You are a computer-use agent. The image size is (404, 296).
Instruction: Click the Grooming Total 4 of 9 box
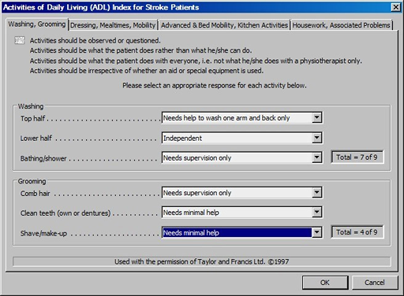pos(357,232)
